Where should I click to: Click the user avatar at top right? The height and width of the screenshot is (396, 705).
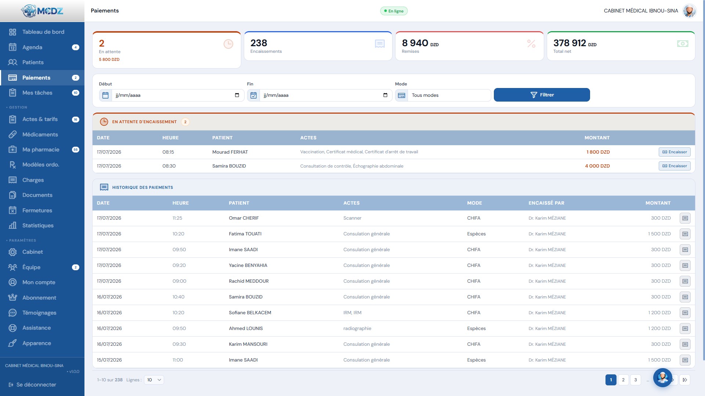pos(689,11)
